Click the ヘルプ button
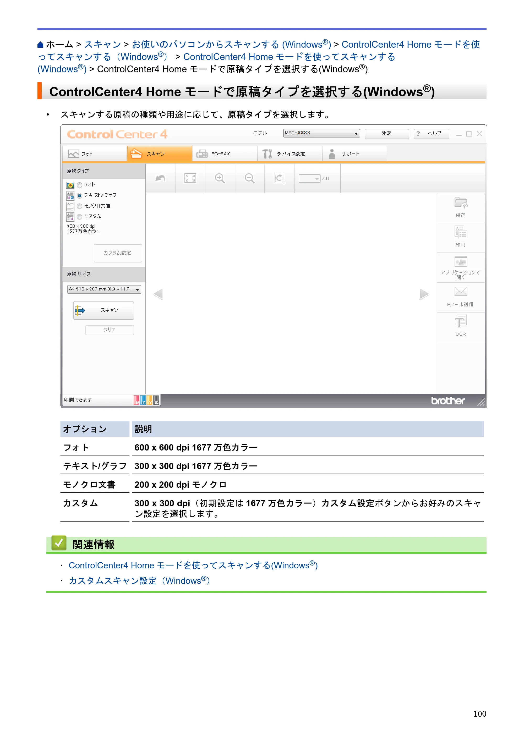 (431, 134)
